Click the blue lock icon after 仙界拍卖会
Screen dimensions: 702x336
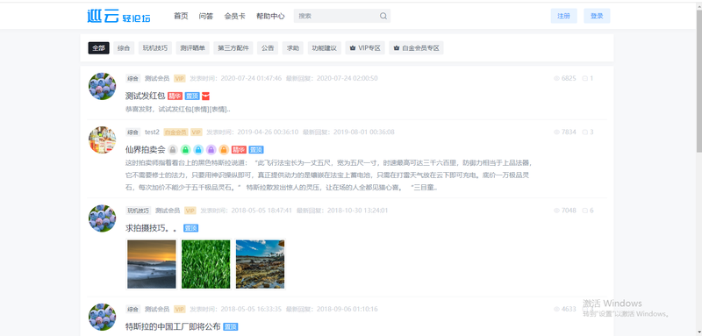[198, 150]
